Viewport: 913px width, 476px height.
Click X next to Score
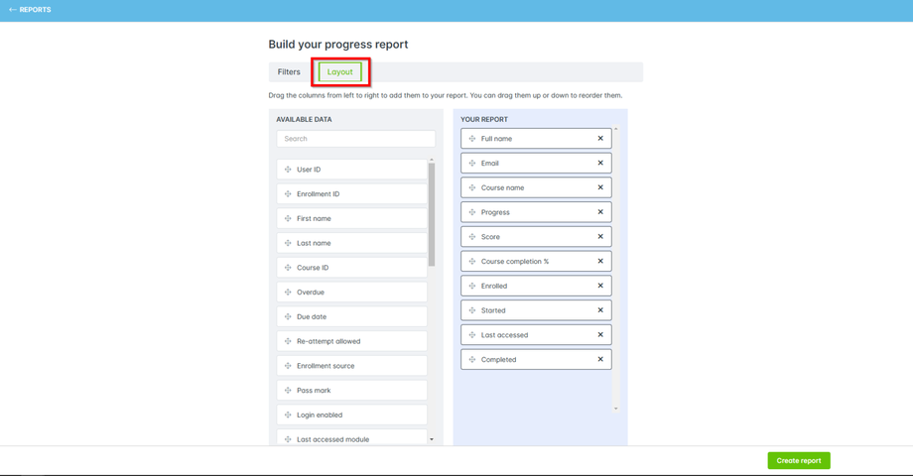pos(600,237)
